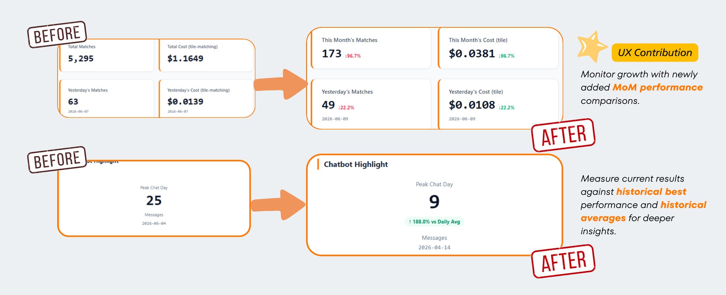Click the Before yesterday's cost $0.0139
726x295 pixels.
point(185,102)
